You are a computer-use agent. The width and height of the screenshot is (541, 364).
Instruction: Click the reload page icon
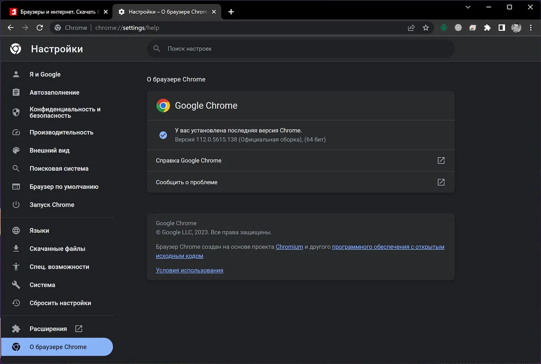40,28
